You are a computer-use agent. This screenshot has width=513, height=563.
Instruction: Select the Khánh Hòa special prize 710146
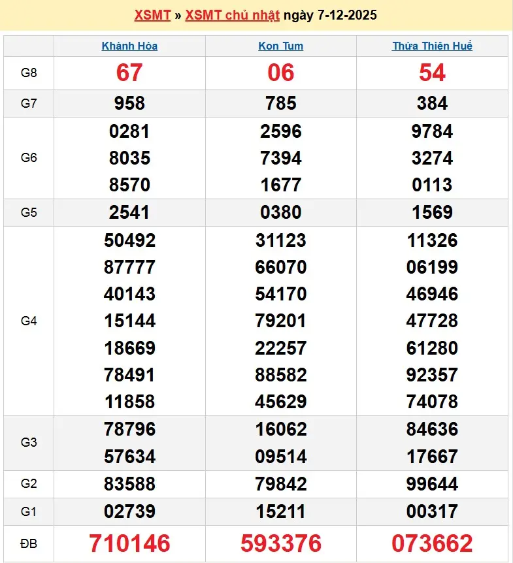coord(129,543)
